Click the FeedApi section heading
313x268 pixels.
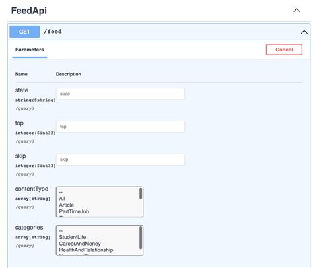coord(29,11)
